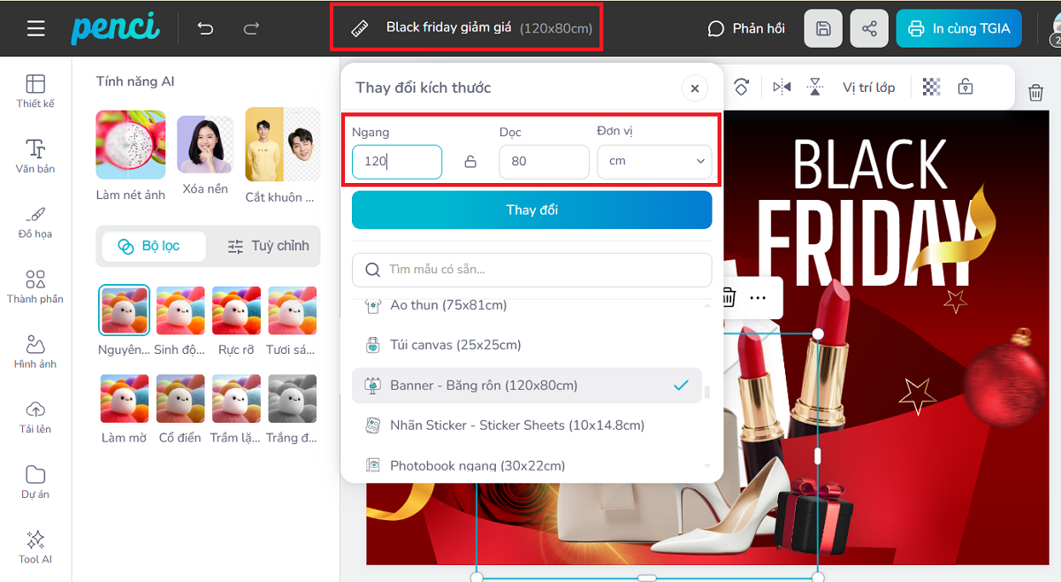Click the save disk icon

click(x=822, y=28)
